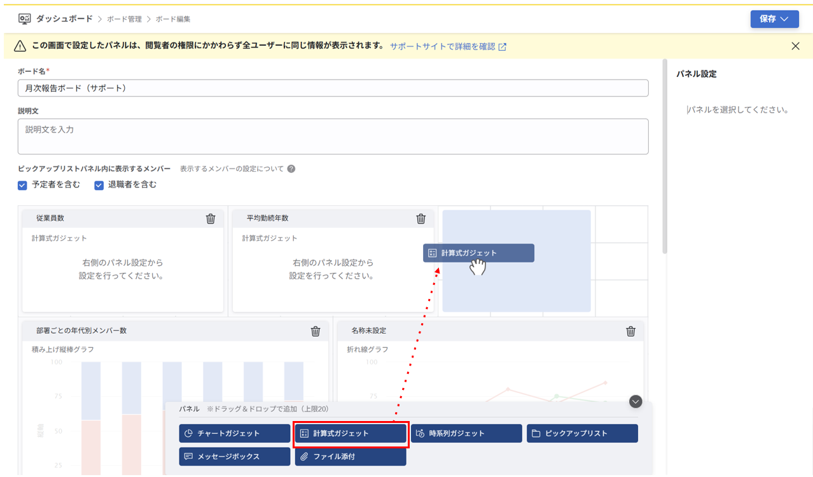This screenshot has width=813, height=477.
Task: Delete the 名称未設定 panel via trash icon
Action: pyautogui.click(x=630, y=331)
